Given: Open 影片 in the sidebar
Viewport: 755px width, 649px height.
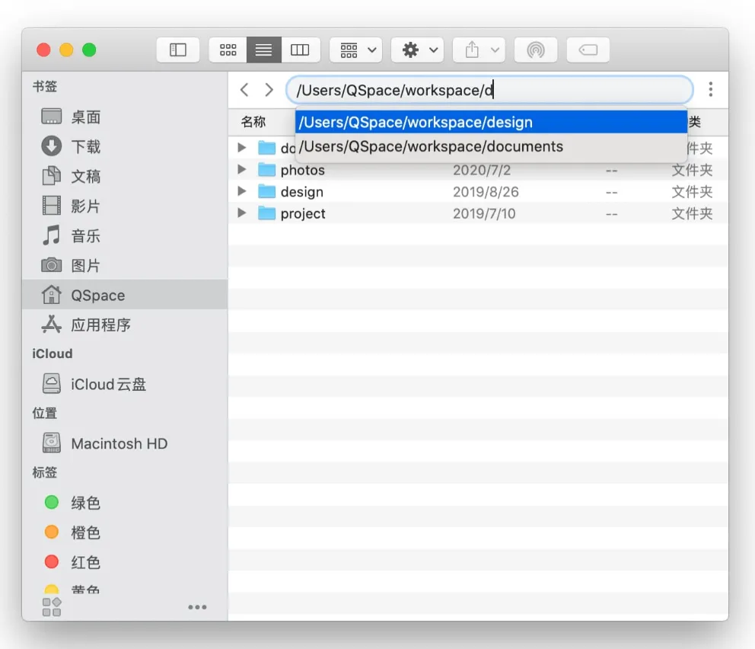Looking at the screenshot, I should pos(125,206).
